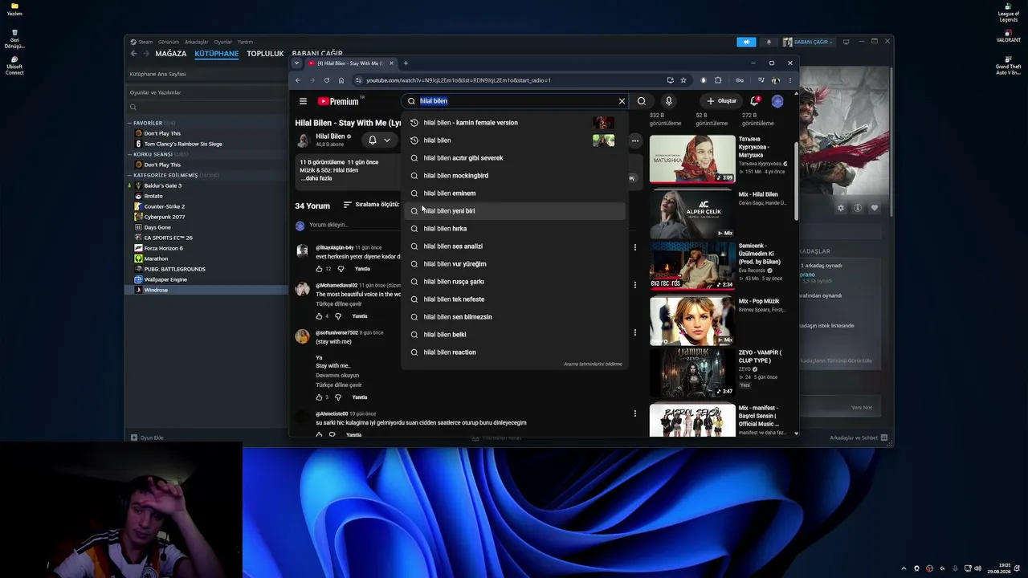The width and height of the screenshot is (1028, 578).
Task: Open the Semicenk Üzülmedim Ki thumbnail
Action: pos(692,266)
